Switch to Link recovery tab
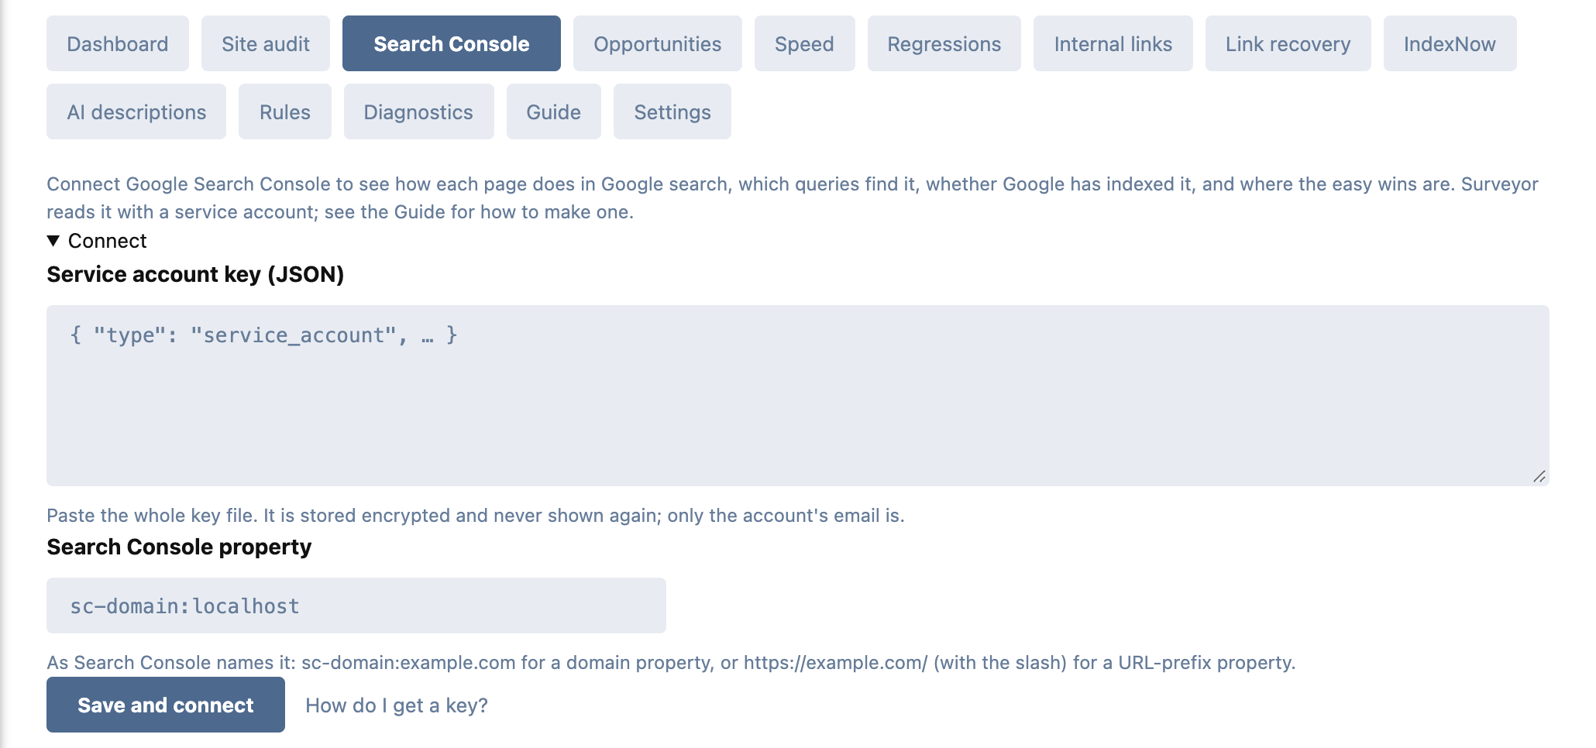 pyautogui.click(x=1288, y=43)
